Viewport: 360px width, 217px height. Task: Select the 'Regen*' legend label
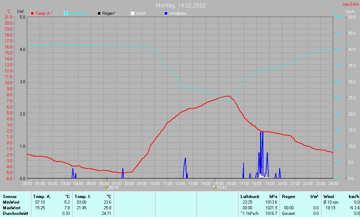(109, 14)
